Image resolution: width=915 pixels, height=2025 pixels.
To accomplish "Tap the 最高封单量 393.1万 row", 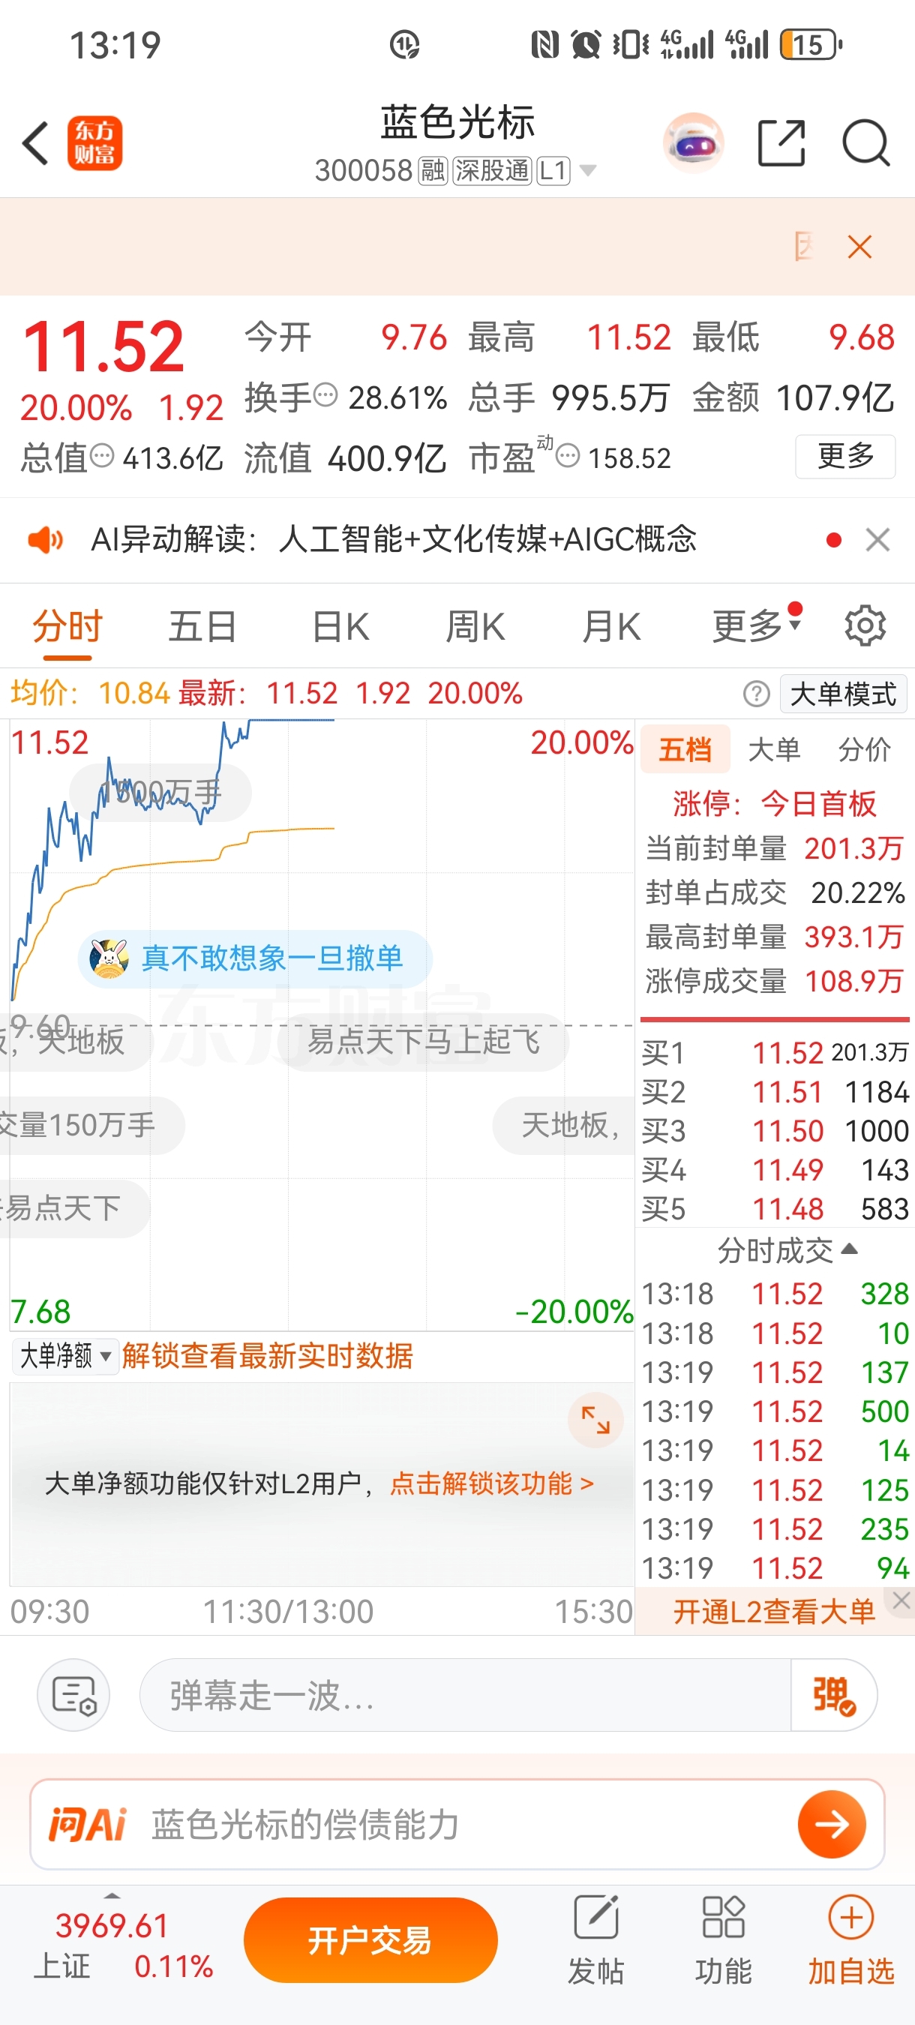I will [x=774, y=936].
